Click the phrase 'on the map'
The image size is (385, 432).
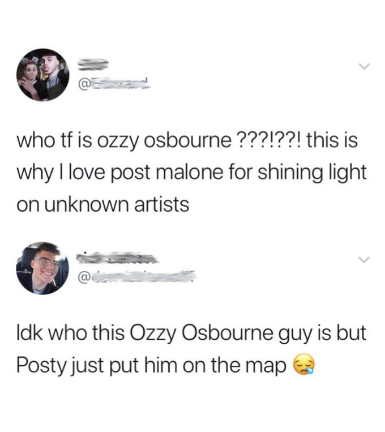[235, 366]
